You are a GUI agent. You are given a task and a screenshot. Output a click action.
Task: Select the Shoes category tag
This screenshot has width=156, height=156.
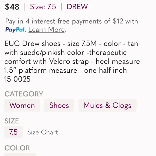point(59,105)
